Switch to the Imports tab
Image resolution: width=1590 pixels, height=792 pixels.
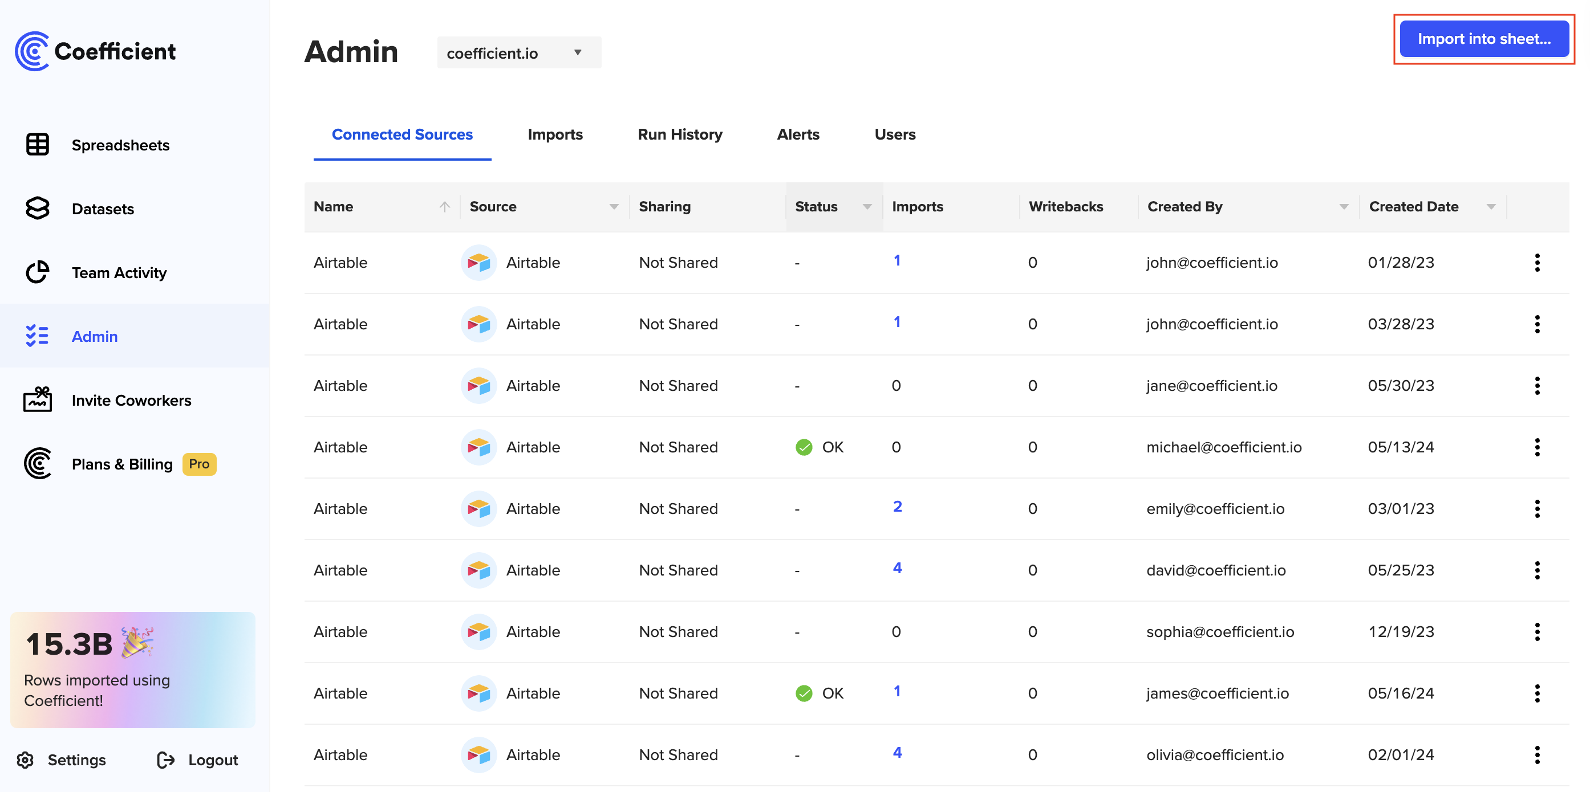pyautogui.click(x=555, y=134)
